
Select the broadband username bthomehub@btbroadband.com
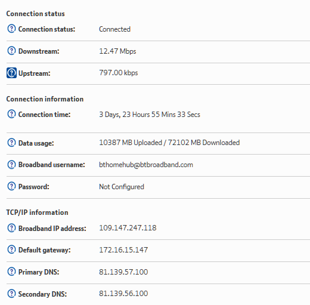[146, 165]
